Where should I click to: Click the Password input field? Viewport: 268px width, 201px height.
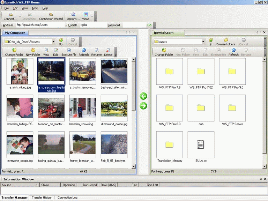134,25
